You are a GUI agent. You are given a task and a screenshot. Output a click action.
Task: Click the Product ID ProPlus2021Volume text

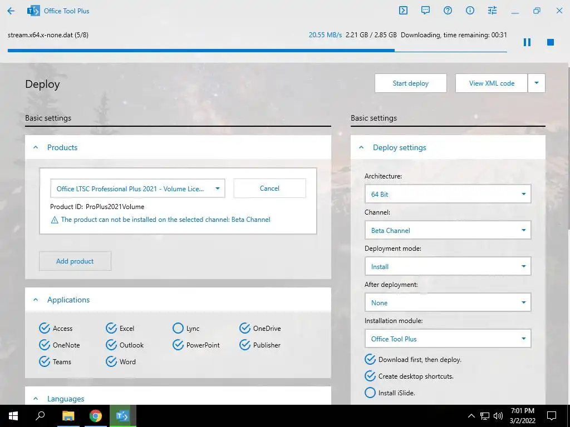97,207
